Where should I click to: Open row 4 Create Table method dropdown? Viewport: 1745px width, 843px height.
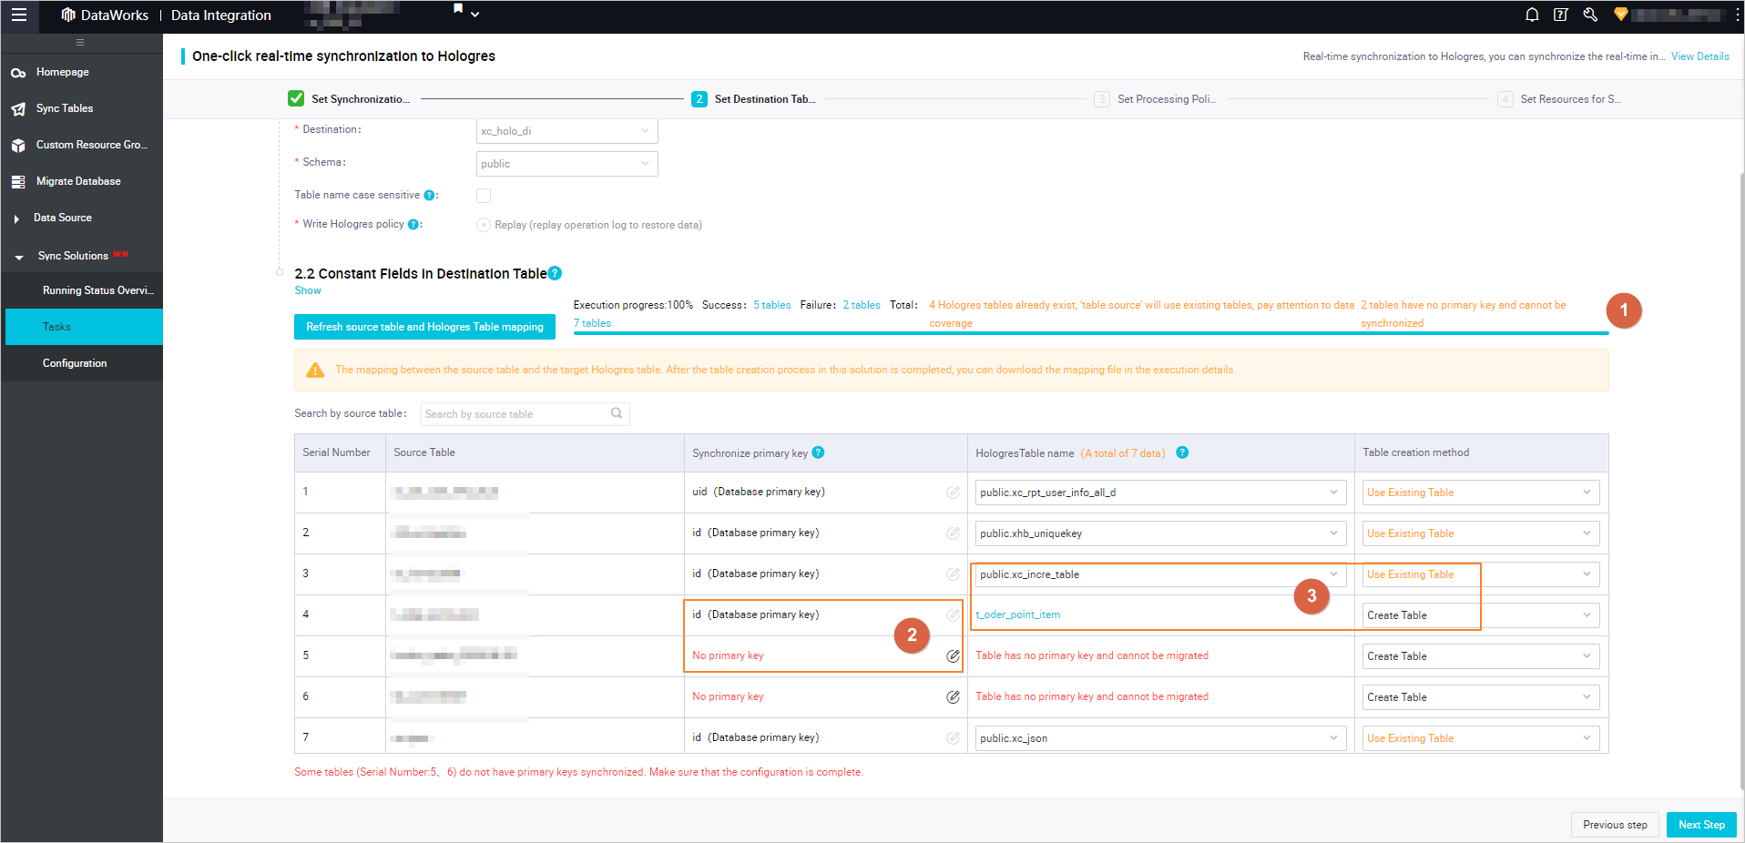(x=1481, y=615)
